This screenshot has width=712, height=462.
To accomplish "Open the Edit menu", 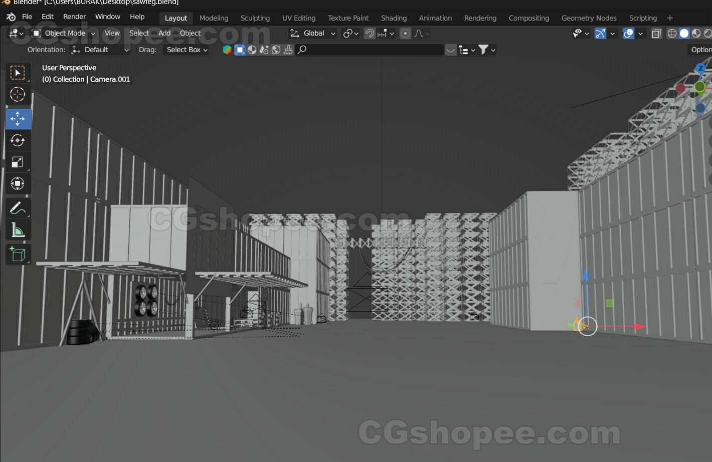I will 48,17.
